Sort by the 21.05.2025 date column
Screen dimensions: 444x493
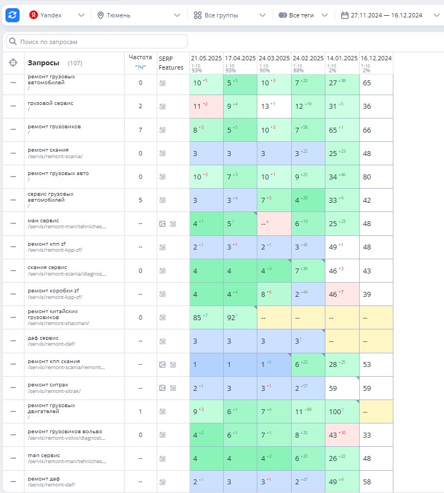point(206,58)
